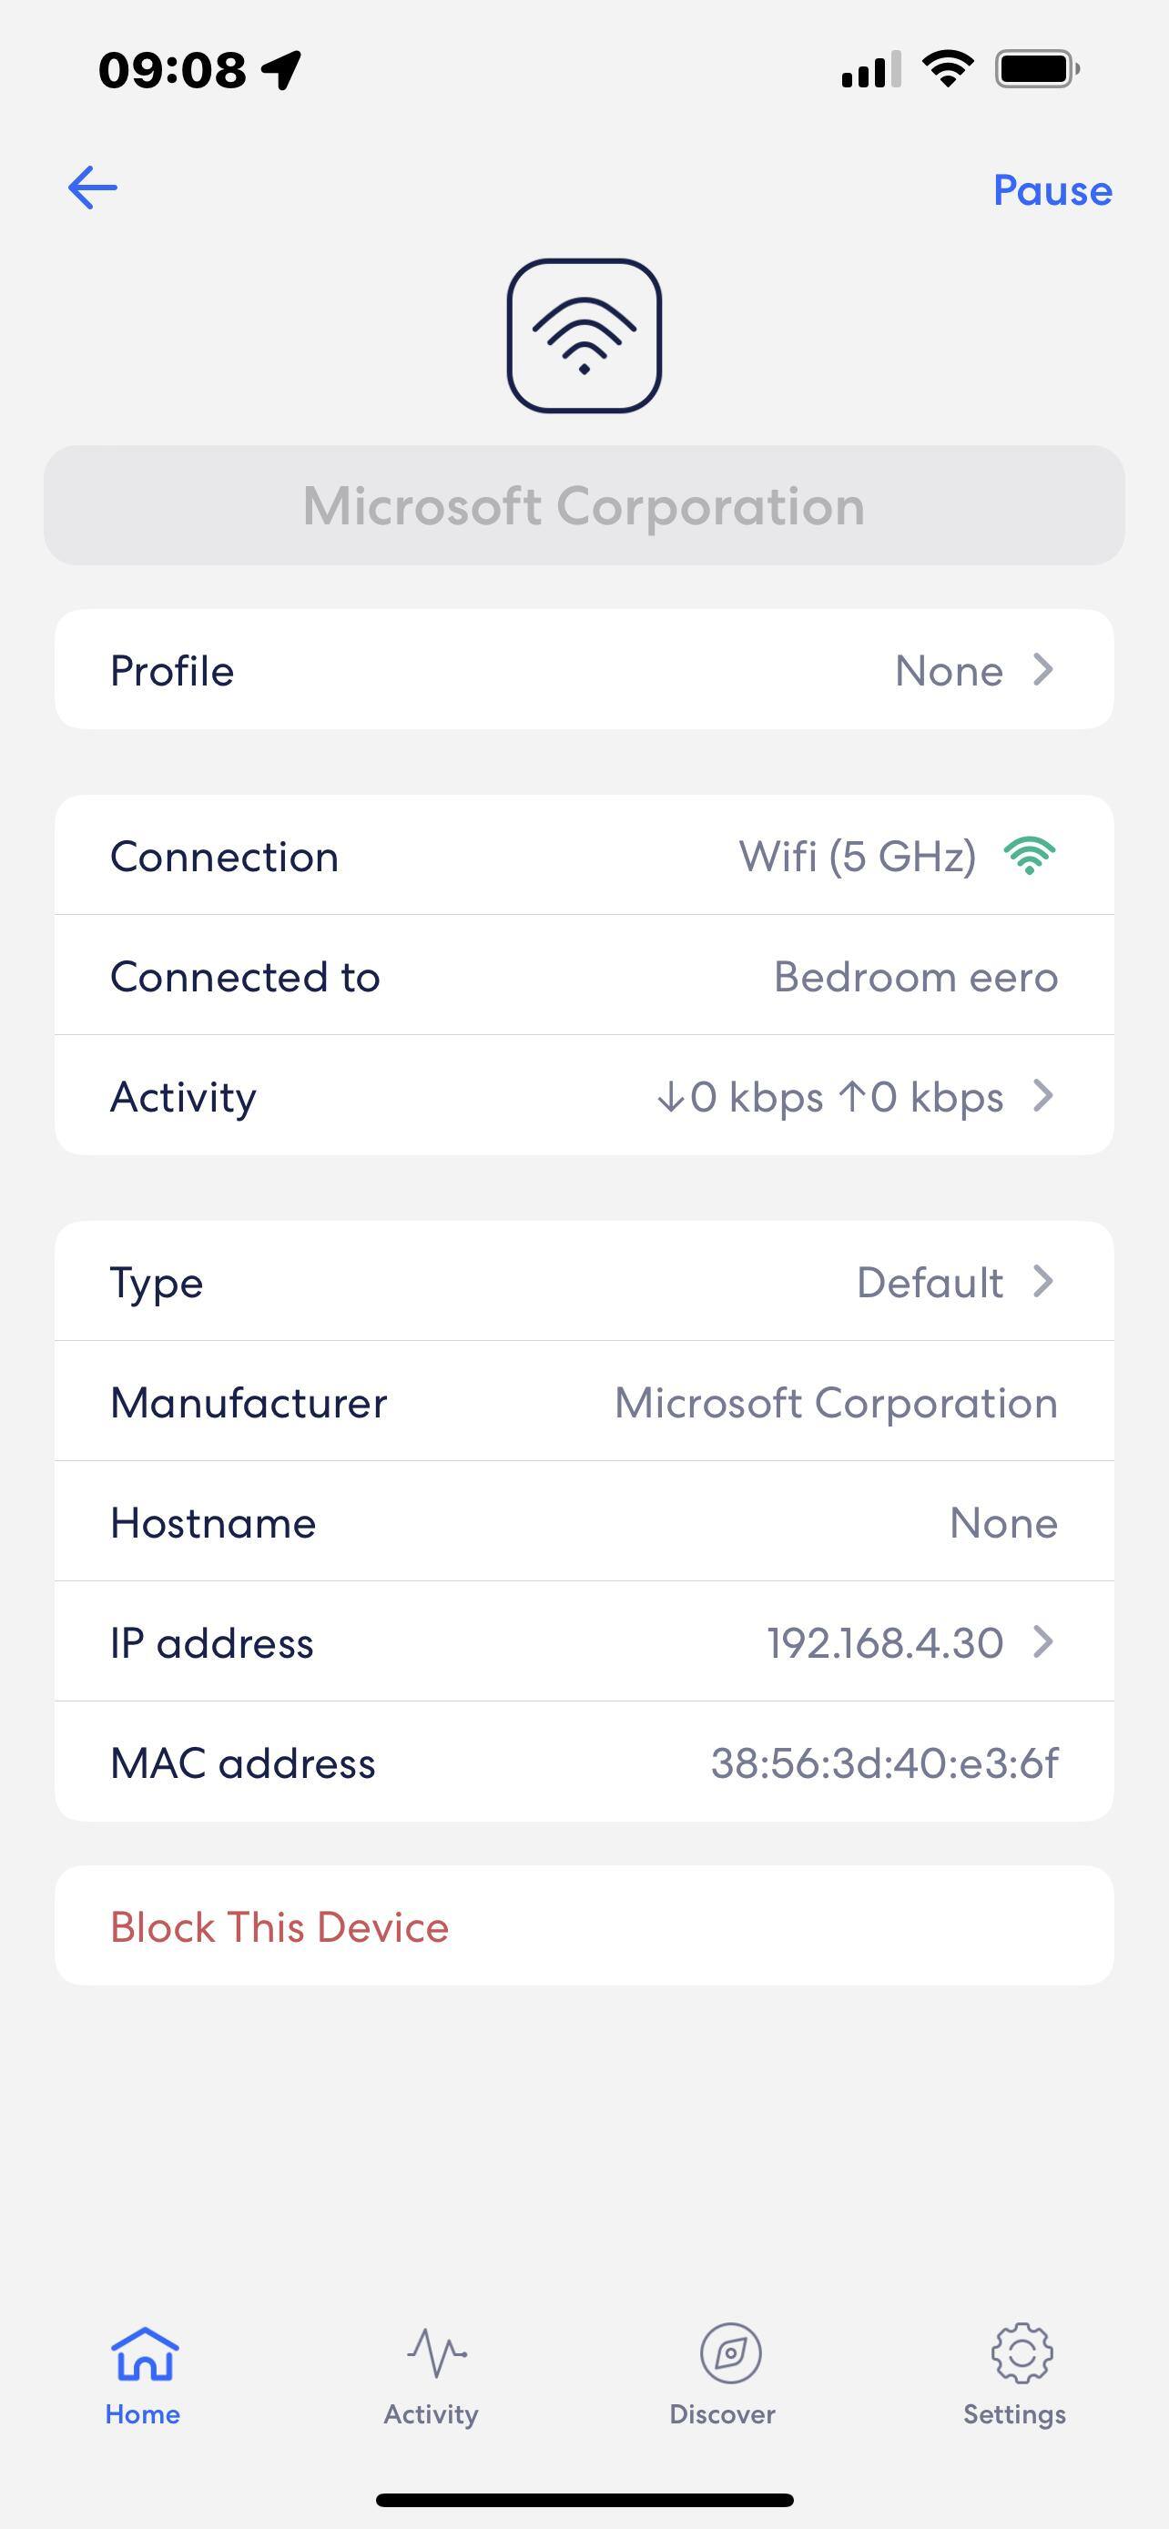
Task: Tap the Home house icon
Action: [x=143, y=2354]
